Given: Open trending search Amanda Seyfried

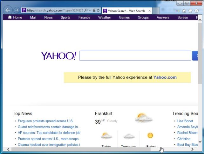Looking at the screenshot, I should pyautogui.click(x=187, y=127).
